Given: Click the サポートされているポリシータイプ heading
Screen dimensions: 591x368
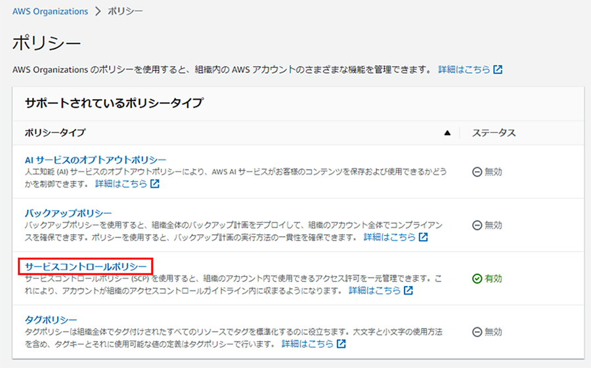Looking at the screenshot, I should 114,103.
